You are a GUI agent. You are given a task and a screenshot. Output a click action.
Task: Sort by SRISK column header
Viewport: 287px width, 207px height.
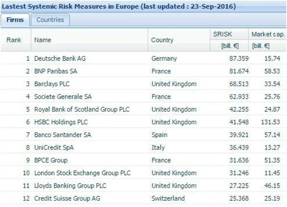pos(223,34)
